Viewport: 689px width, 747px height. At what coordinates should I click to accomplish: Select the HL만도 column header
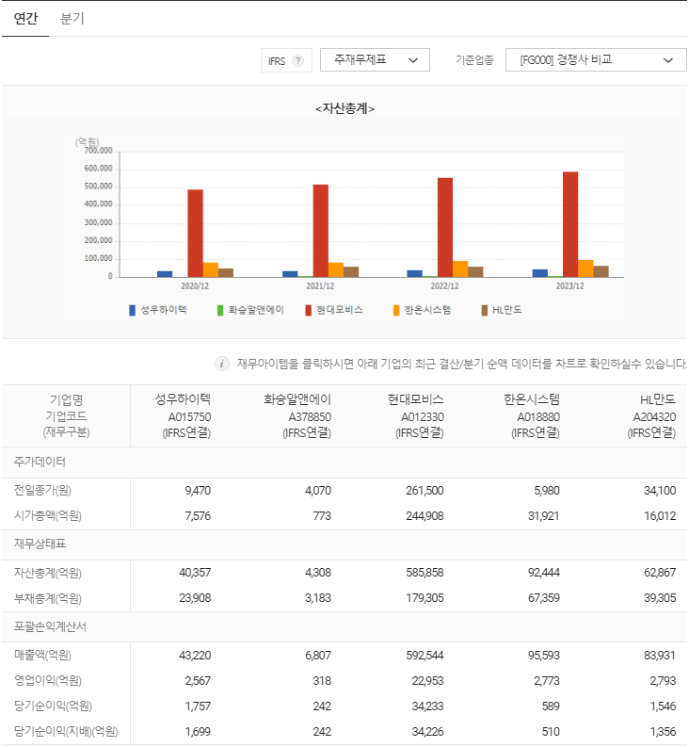[x=658, y=399]
